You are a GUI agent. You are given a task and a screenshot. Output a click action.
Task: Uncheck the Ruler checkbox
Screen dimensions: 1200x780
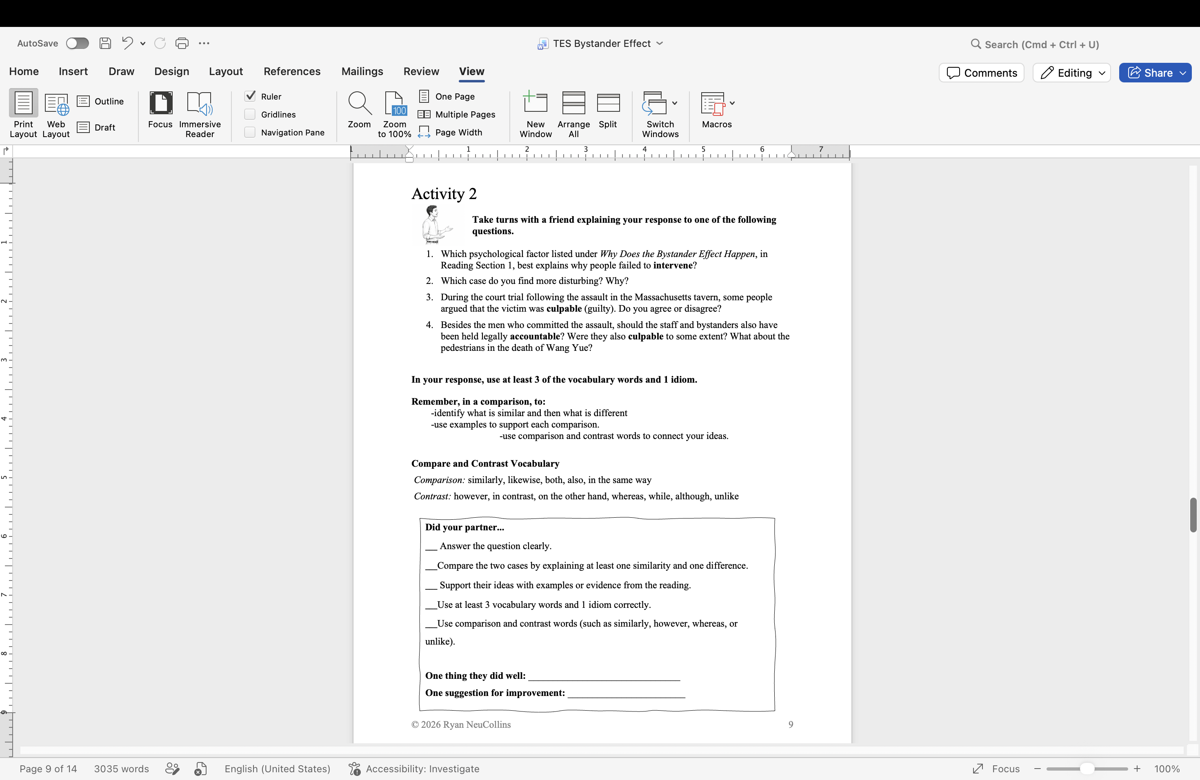[250, 96]
